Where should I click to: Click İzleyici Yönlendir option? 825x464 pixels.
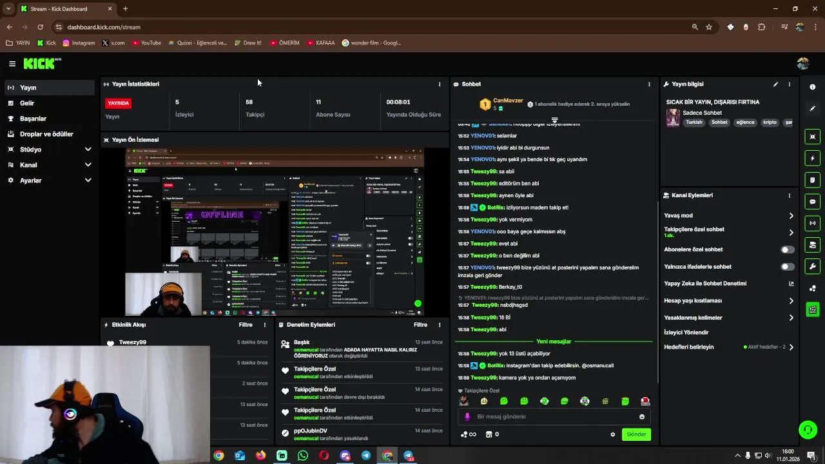686,333
